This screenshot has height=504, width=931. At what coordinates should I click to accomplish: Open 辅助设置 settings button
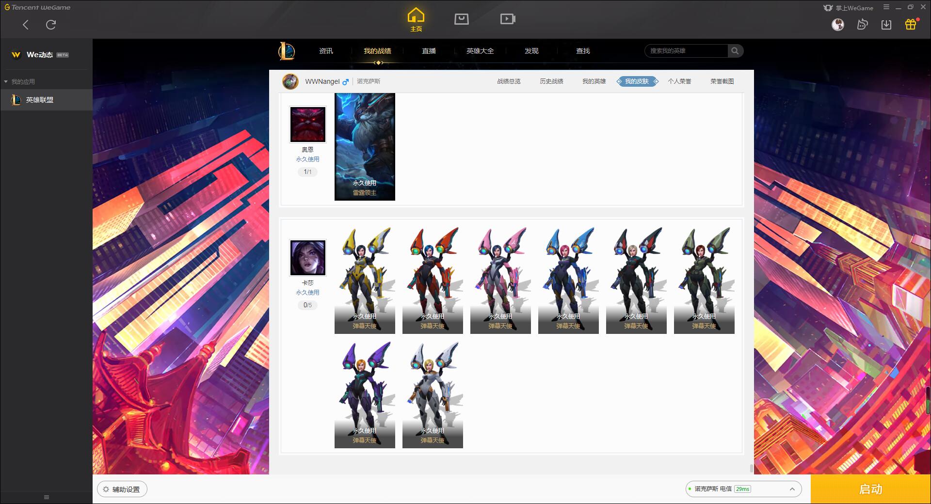pos(122,489)
